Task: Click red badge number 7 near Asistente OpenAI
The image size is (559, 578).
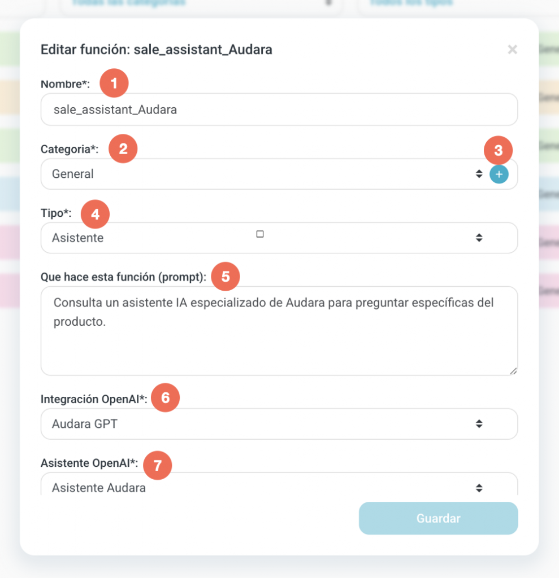Action: (157, 466)
